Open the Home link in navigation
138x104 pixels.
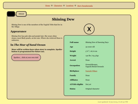click(x=48, y=6)
